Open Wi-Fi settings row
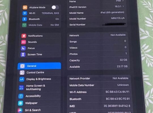The width and height of the screenshot is (153, 113). point(41,13)
